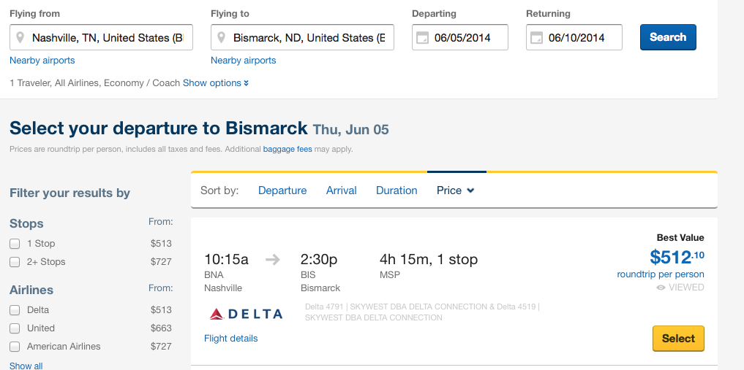
Task: Tick the United airline checkbox
Action: pos(15,328)
